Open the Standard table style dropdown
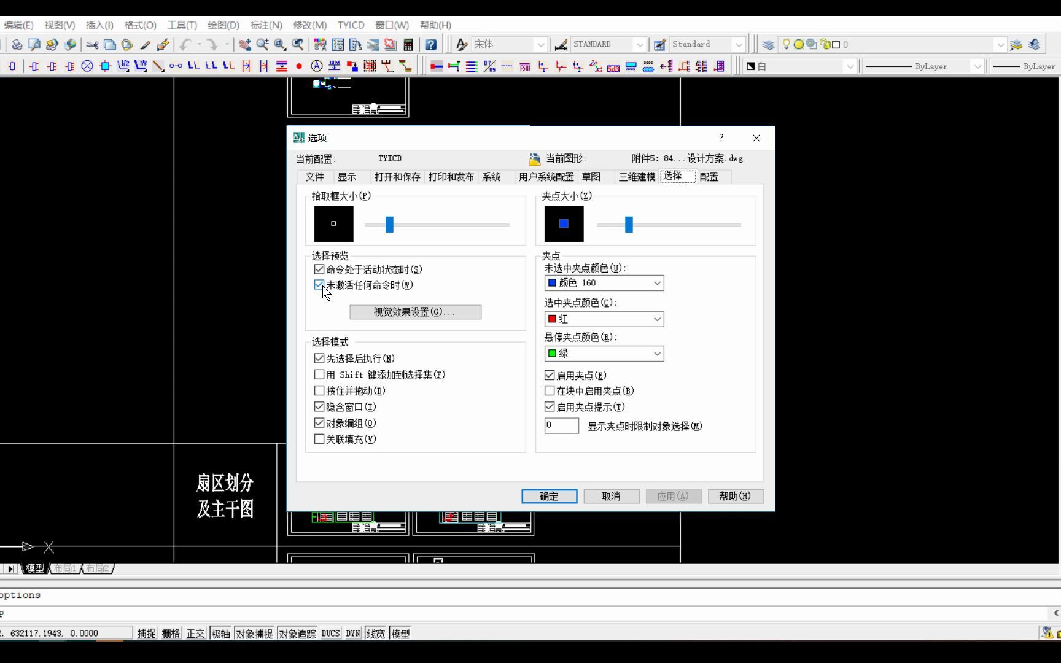The image size is (1061, 663). (x=707, y=44)
